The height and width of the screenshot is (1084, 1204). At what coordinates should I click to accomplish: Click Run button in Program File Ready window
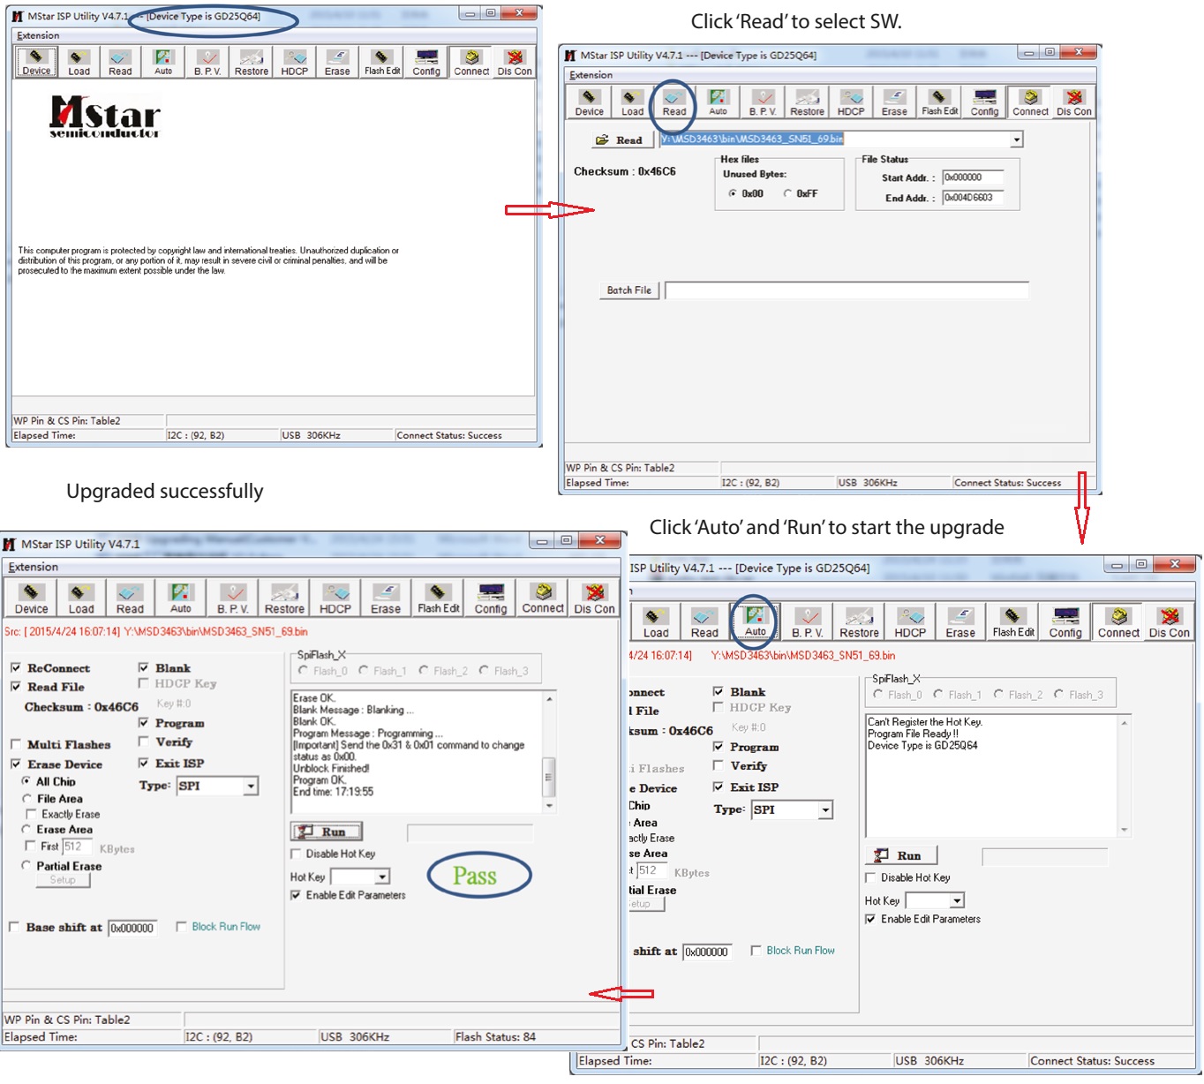tap(900, 855)
